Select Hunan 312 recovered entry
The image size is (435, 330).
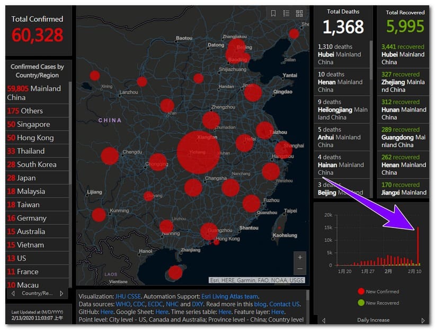[x=403, y=109]
